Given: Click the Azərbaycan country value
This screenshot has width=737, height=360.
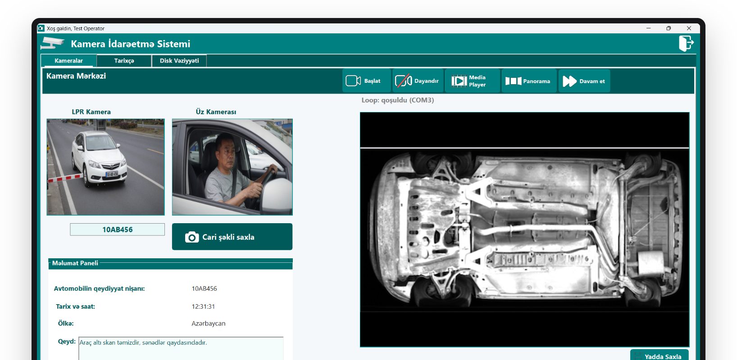Looking at the screenshot, I should point(209,324).
